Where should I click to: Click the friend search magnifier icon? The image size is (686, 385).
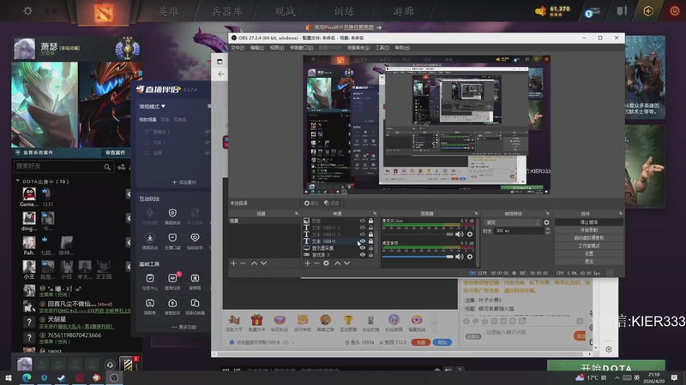[107, 167]
